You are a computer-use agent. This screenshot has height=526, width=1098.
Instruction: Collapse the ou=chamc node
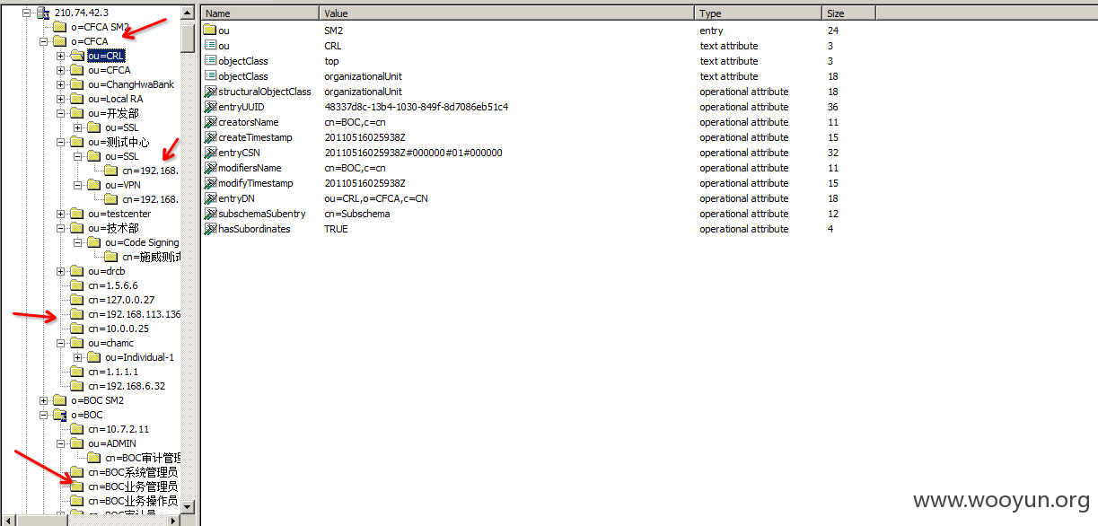tap(60, 343)
